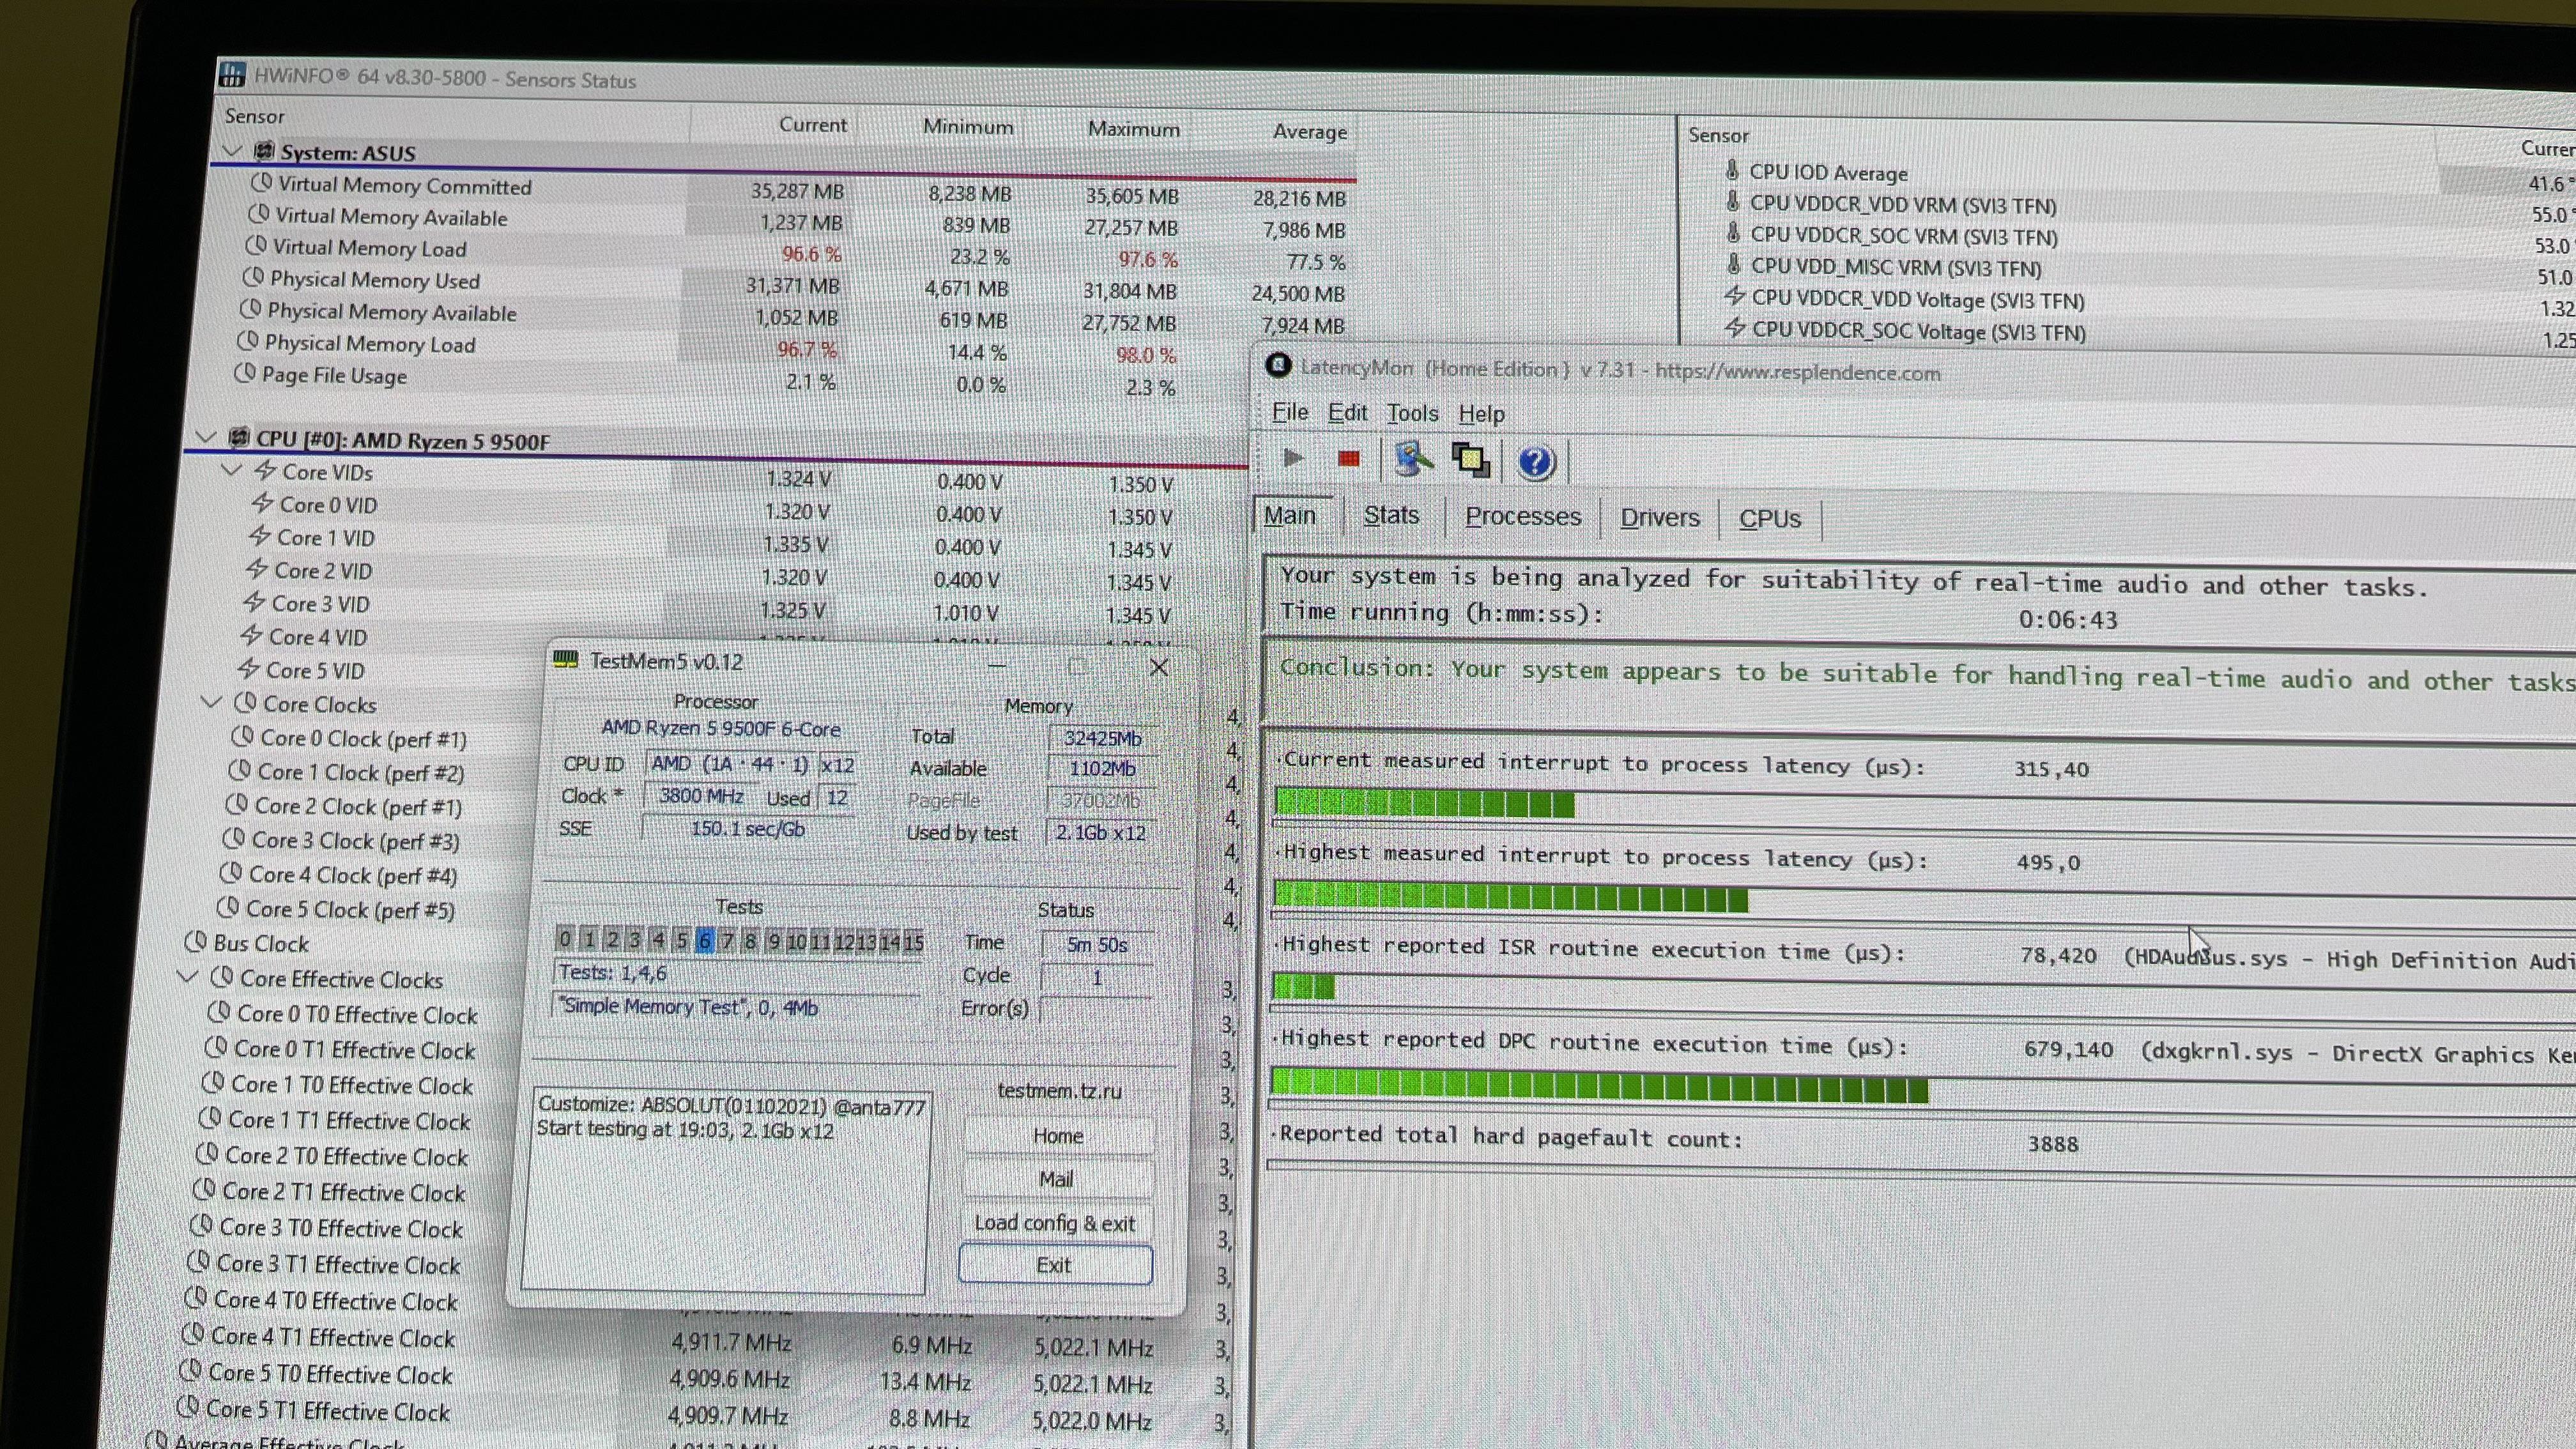Click Load config & exit button
The width and height of the screenshot is (2576, 1449).
click(1055, 1223)
